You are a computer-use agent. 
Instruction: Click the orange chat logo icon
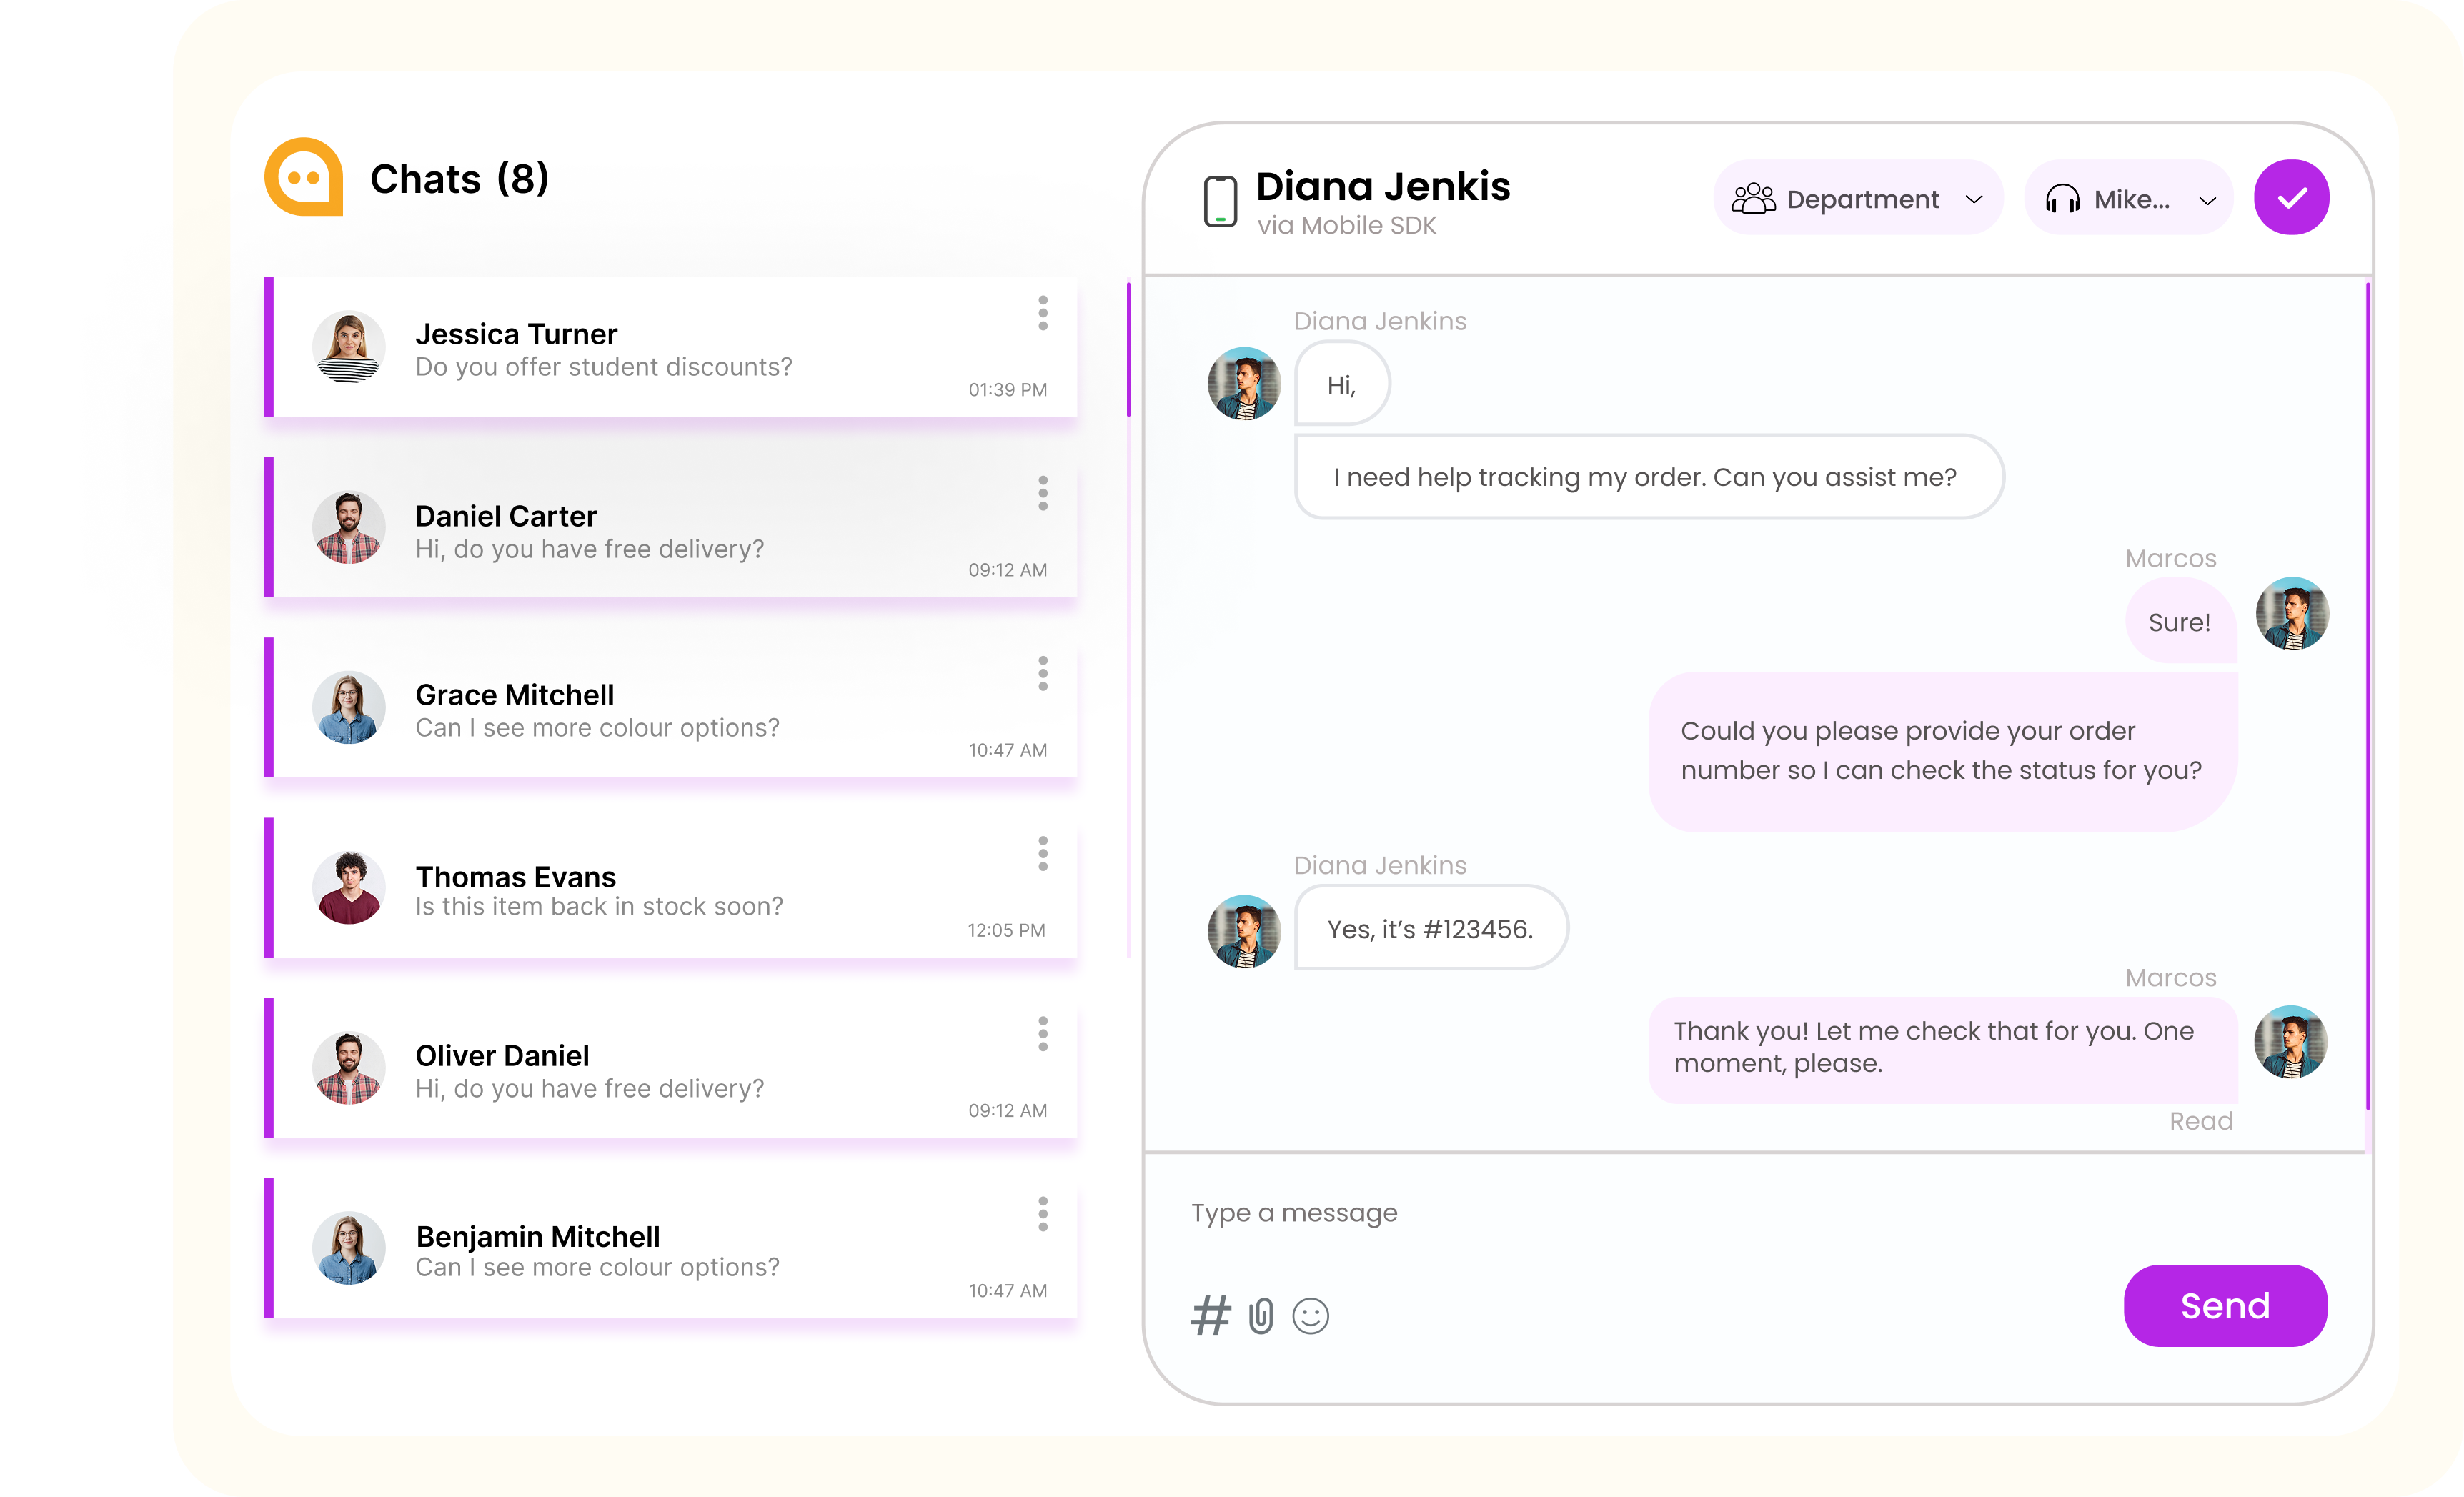pos(304,178)
